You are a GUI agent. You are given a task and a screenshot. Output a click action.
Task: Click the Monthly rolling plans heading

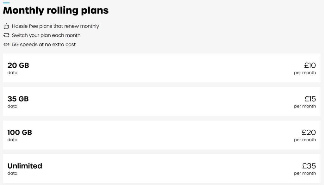56,10
